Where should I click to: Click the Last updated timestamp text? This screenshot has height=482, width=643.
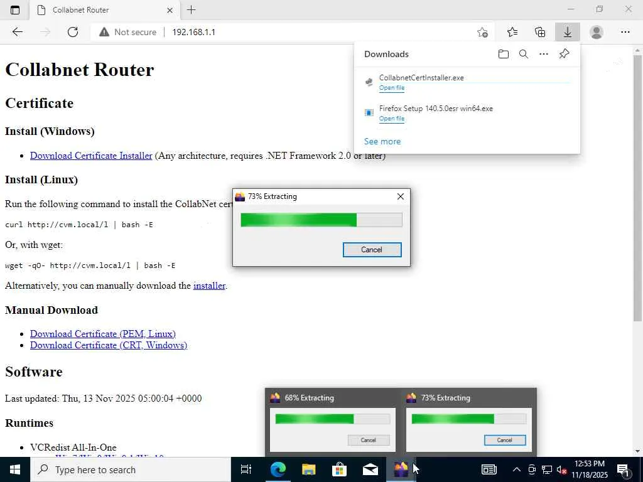[x=104, y=399]
